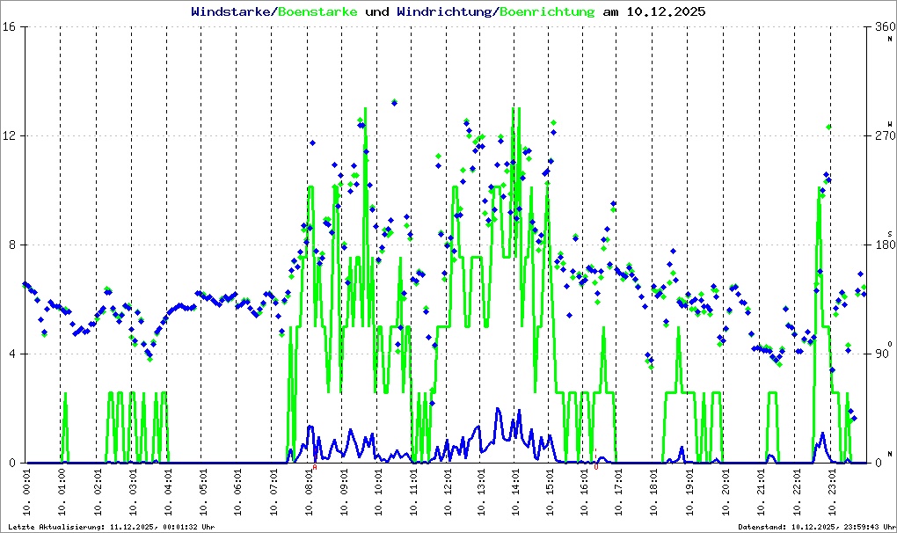Click the "10. 07:01" time axis label
897x533 pixels.
point(273,491)
